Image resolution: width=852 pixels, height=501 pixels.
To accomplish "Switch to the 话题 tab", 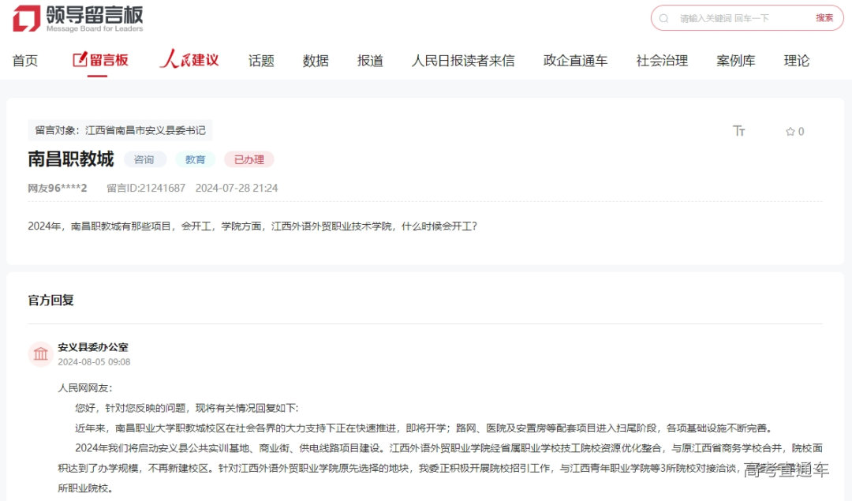I will (x=261, y=60).
